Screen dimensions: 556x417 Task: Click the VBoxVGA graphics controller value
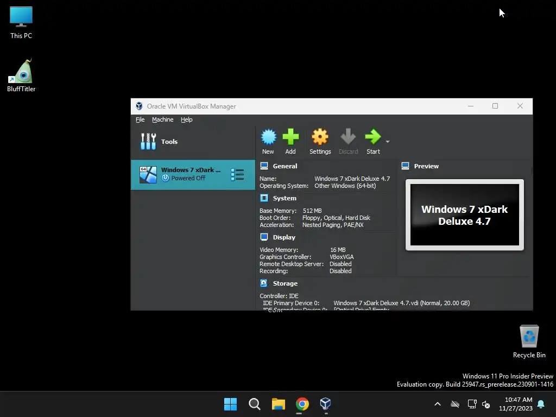(x=342, y=257)
